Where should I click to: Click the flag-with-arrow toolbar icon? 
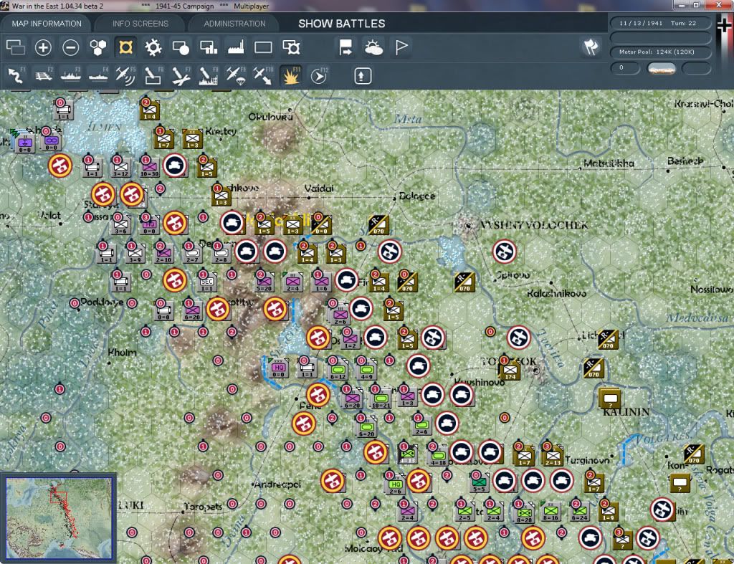(x=346, y=47)
